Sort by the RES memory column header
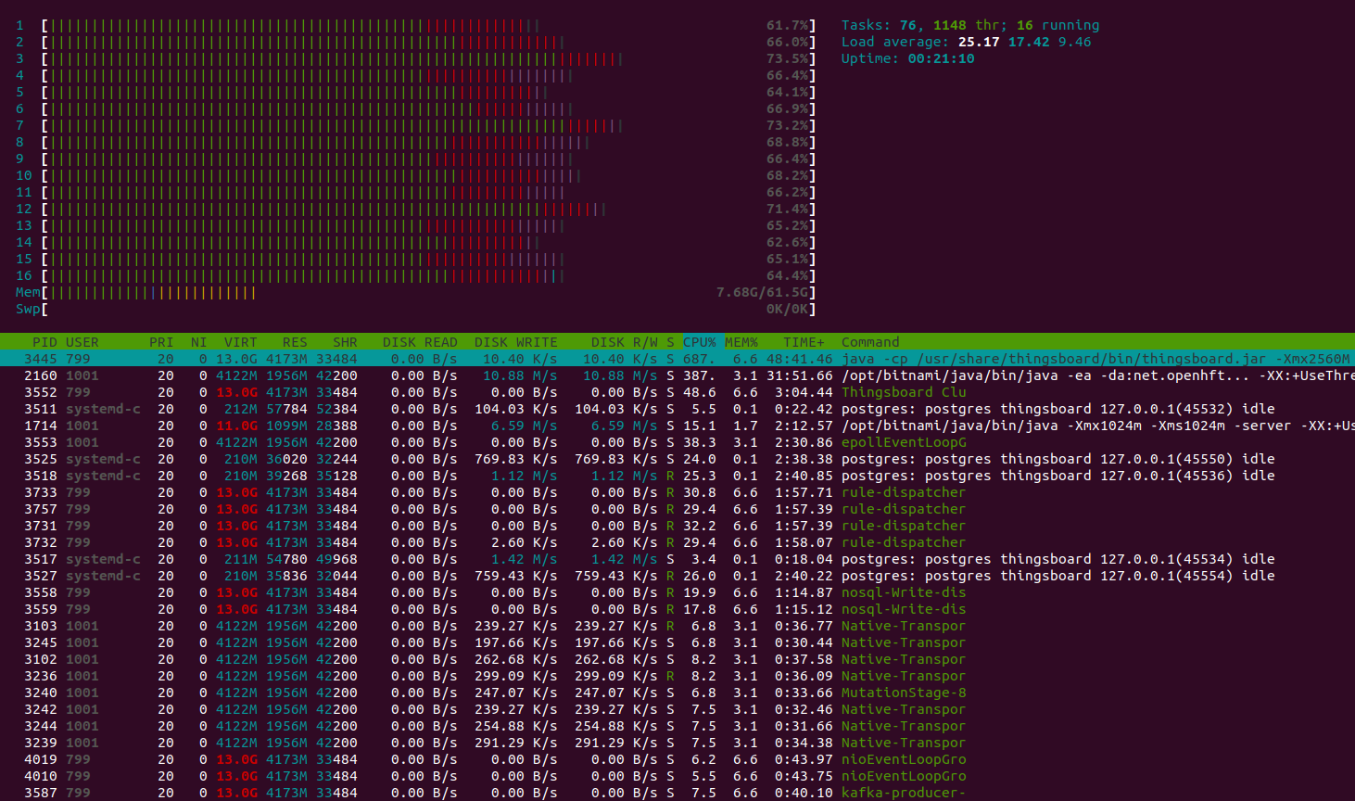Viewport: 1355px width, 801px height. pyautogui.click(x=294, y=342)
